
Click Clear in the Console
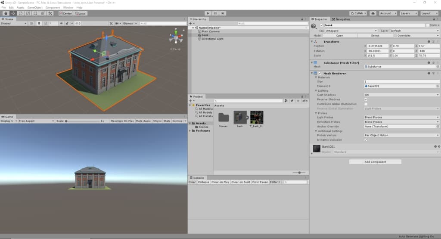coord(192,182)
